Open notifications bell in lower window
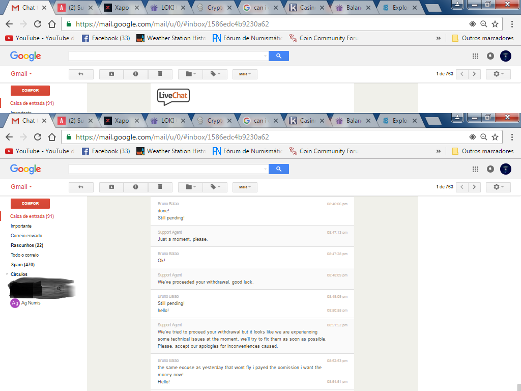Screen dimensions: 521x391 490,169
